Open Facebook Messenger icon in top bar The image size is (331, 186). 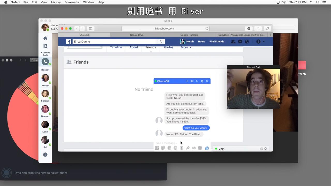tap(240, 42)
